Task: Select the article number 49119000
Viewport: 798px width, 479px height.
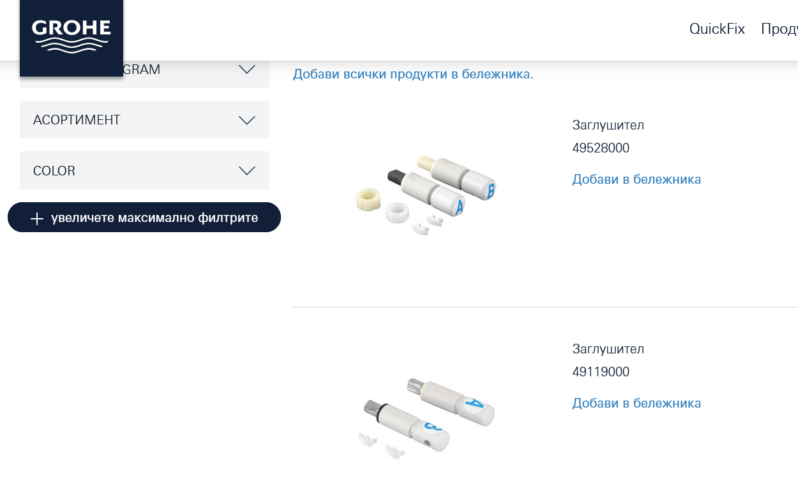Action: tap(601, 372)
